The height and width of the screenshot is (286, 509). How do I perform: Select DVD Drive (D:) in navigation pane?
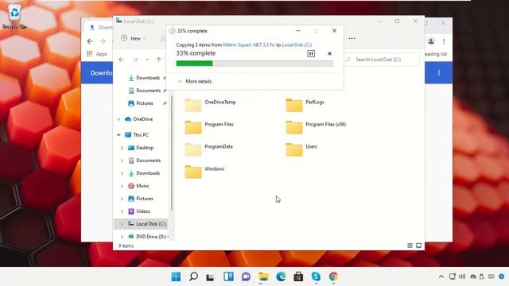(x=148, y=237)
